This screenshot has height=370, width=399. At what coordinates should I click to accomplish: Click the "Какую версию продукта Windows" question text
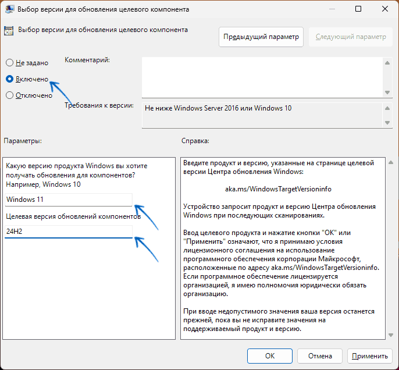click(x=77, y=175)
